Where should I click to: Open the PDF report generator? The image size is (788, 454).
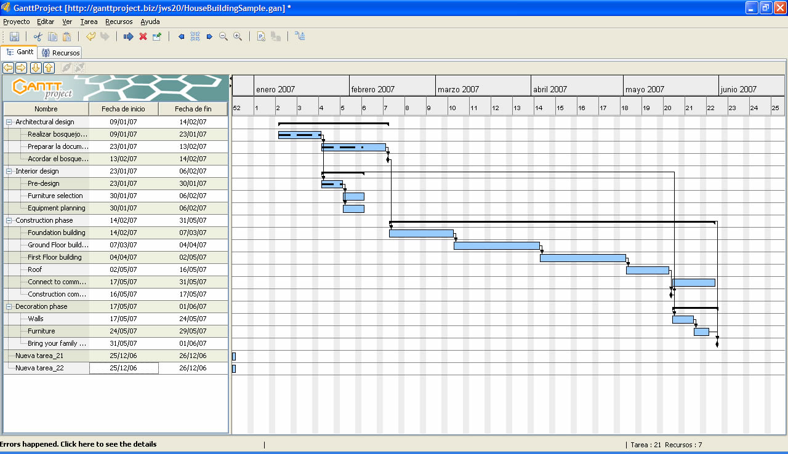tap(260, 36)
